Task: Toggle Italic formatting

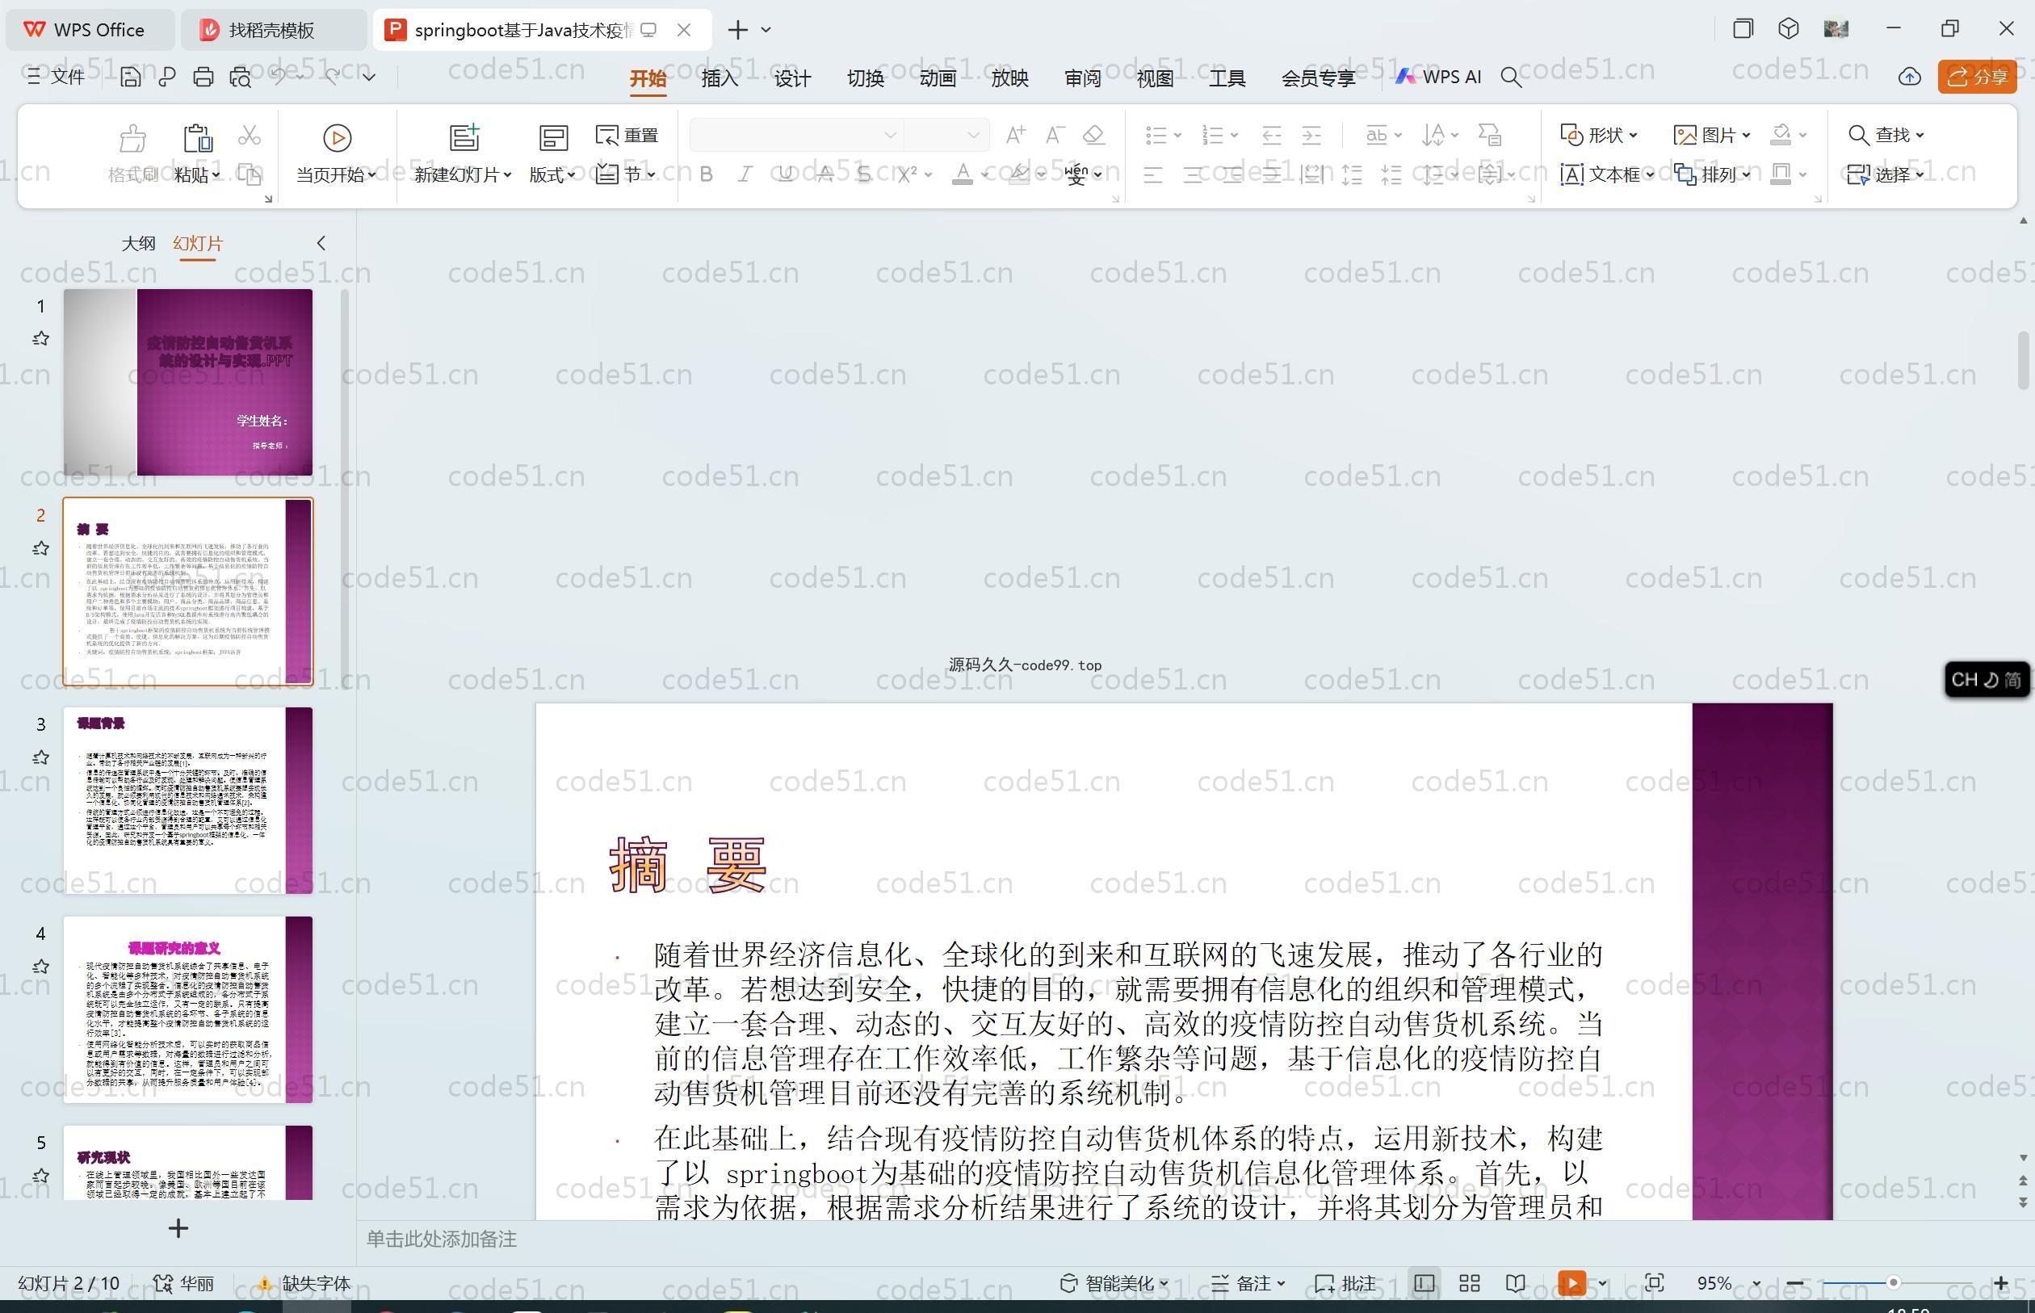Action: click(745, 174)
